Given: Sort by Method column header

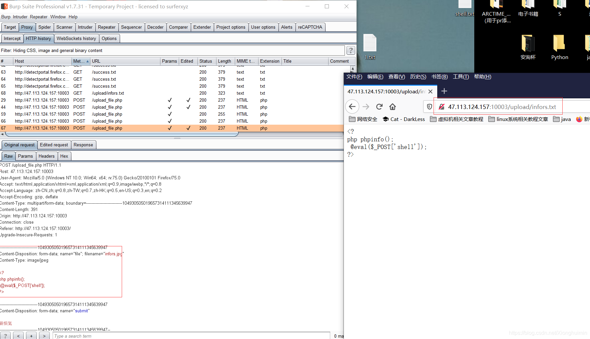Looking at the screenshot, I should (x=81, y=61).
